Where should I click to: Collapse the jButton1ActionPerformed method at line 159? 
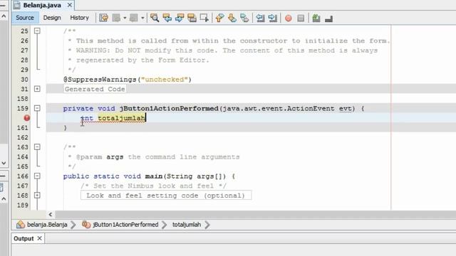[37, 108]
